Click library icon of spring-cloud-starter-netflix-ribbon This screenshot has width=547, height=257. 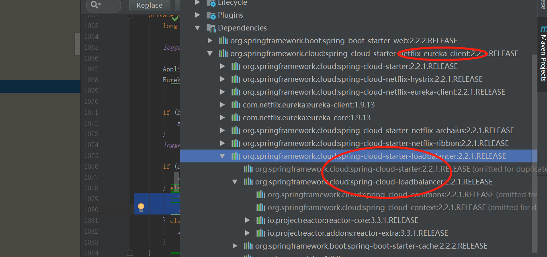point(236,143)
